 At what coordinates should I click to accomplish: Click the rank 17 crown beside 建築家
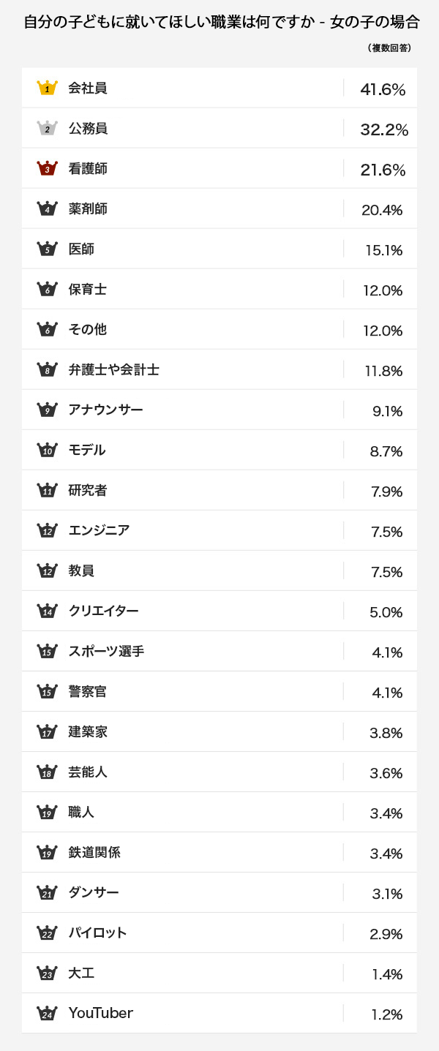(x=48, y=731)
